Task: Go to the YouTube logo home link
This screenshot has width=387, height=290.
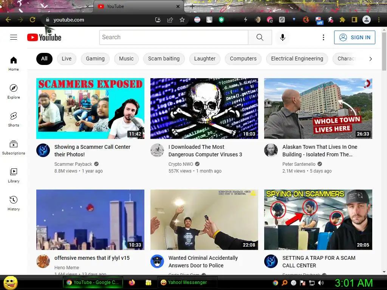Action: [x=44, y=37]
